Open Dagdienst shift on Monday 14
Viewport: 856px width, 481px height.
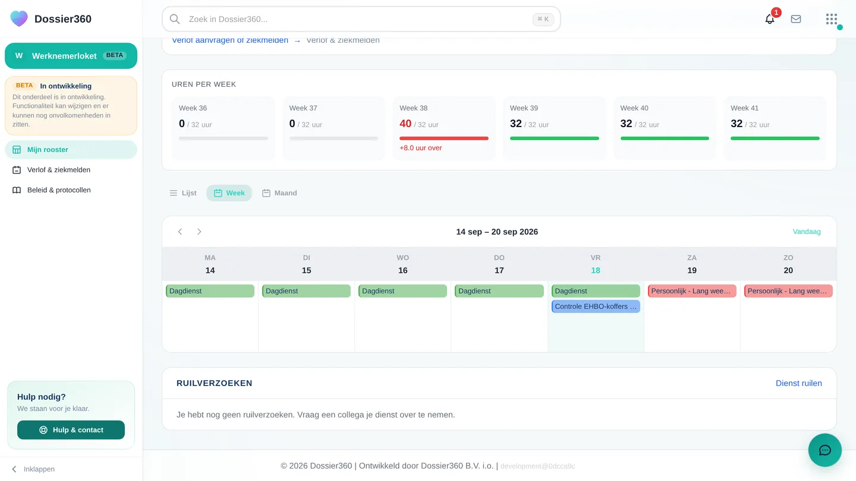(x=210, y=291)
